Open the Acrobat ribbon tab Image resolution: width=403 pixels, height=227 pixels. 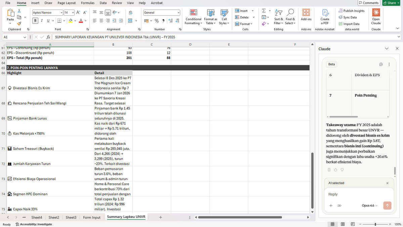pos(157,3)
